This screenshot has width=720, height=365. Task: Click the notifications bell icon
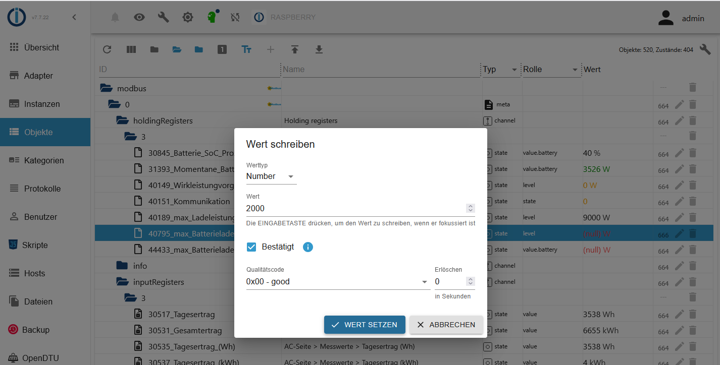pyautogui.click(x=115, y=17)
